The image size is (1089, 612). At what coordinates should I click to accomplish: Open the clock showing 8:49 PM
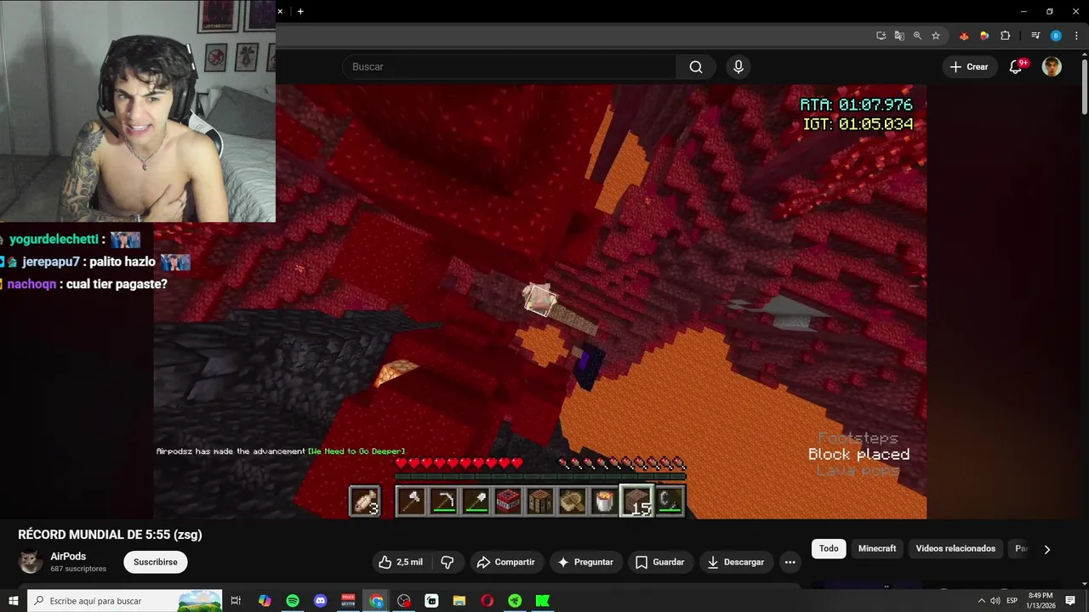[x=1041, y=601]
